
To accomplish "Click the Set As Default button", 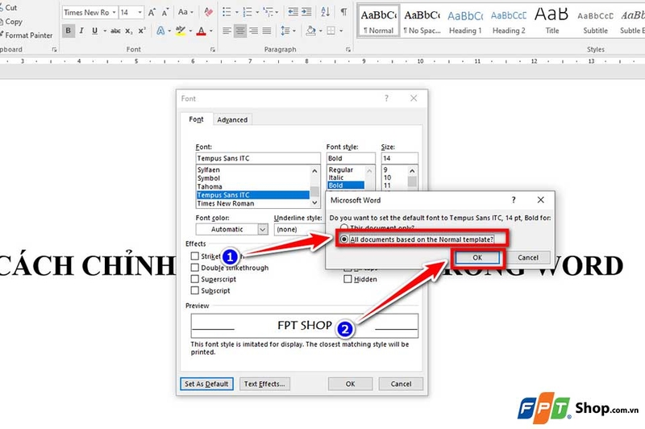I will (x=206, y=384).
